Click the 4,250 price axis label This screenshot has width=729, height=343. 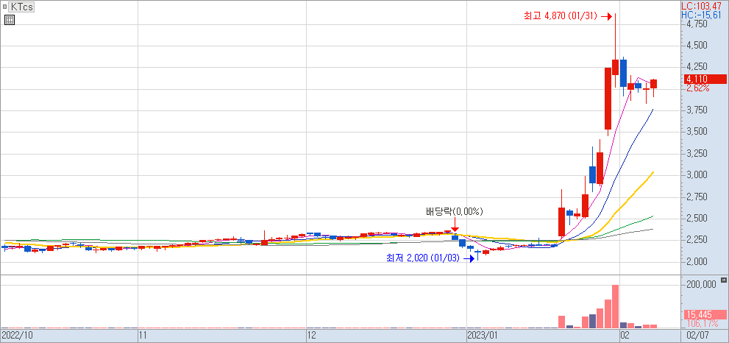[695, 67]
